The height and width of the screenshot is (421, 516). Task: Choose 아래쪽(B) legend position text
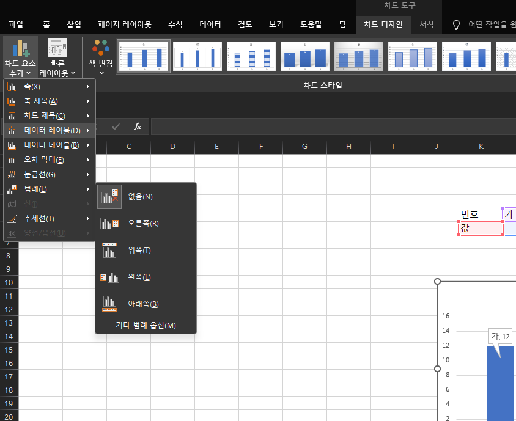(x=143, y=304)
